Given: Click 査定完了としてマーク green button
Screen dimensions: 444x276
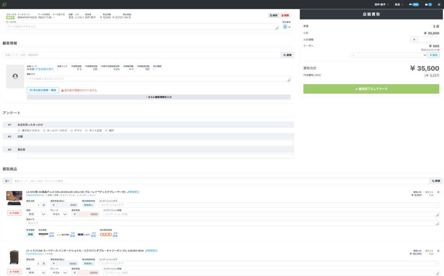Looking at the screenshot, I should (371, 89).
